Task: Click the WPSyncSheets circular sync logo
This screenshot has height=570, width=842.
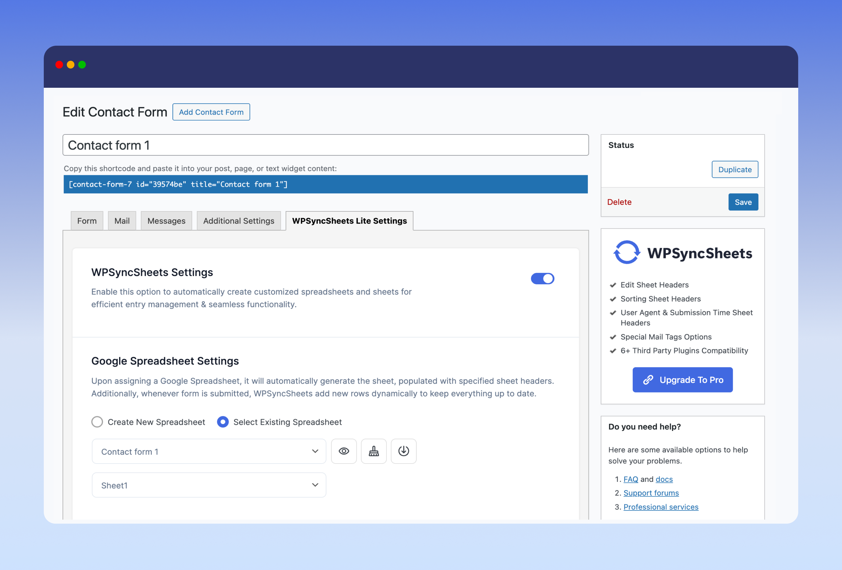Action: 626,252
